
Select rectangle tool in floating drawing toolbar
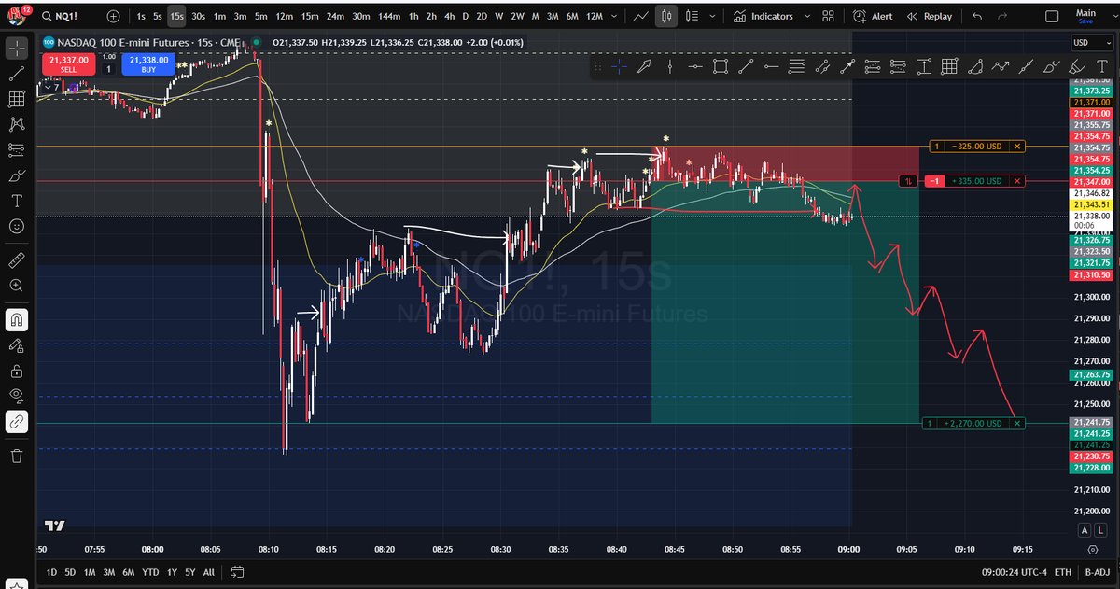(x=721, y=66)
